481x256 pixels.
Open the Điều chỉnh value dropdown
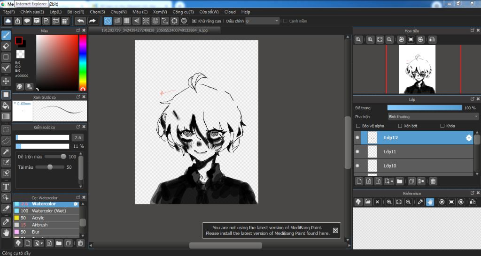tap(263, 21)
